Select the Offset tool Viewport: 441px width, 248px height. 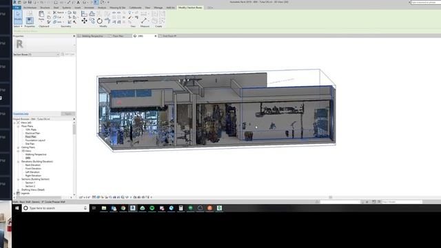click(92, 14)
